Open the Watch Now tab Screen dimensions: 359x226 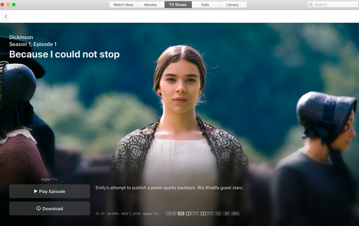[123, 5]
